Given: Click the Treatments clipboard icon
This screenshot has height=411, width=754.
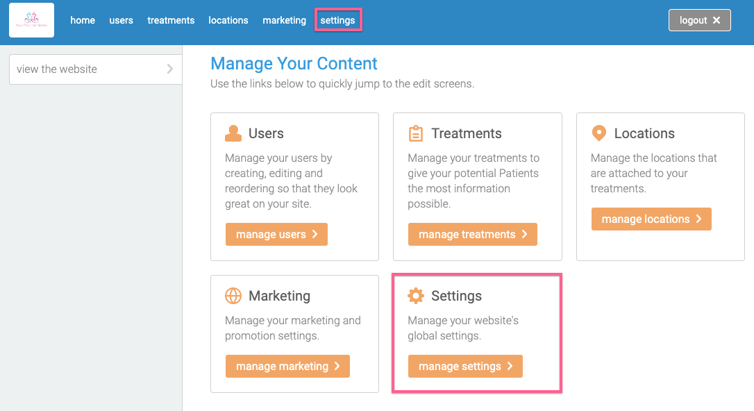Looking at the screenshot, I should [415, 133].
